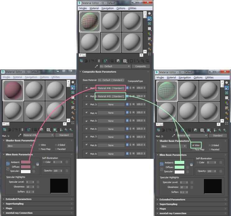
Task: Open Utilities menu in center editor
Action: [x=132, y=8]
